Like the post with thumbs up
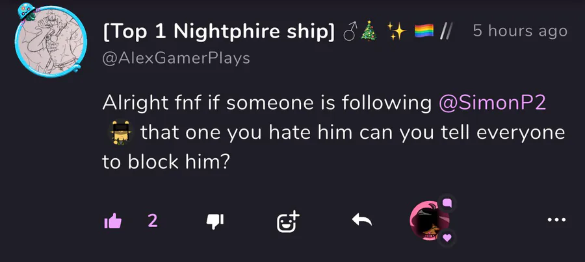585x262 pixels. [112, 221]
